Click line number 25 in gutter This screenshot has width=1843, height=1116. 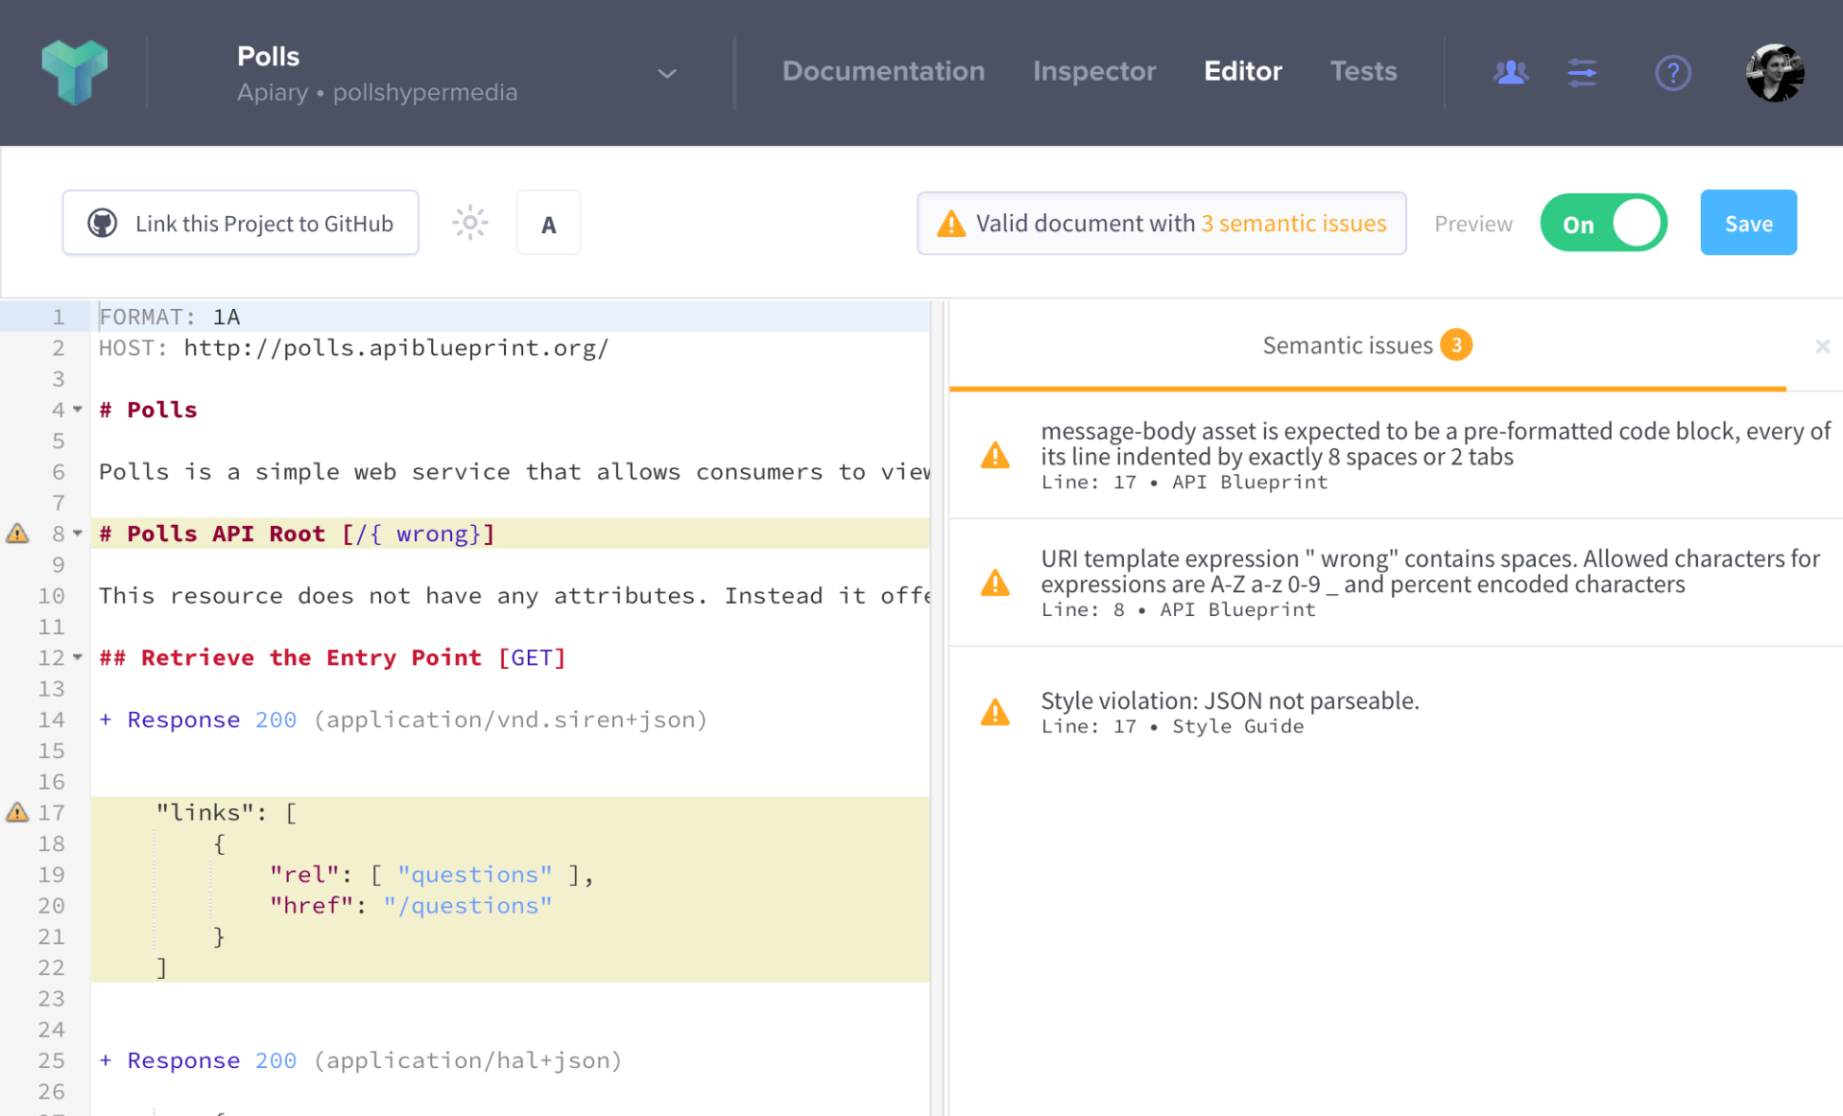tap(52, 1060)
